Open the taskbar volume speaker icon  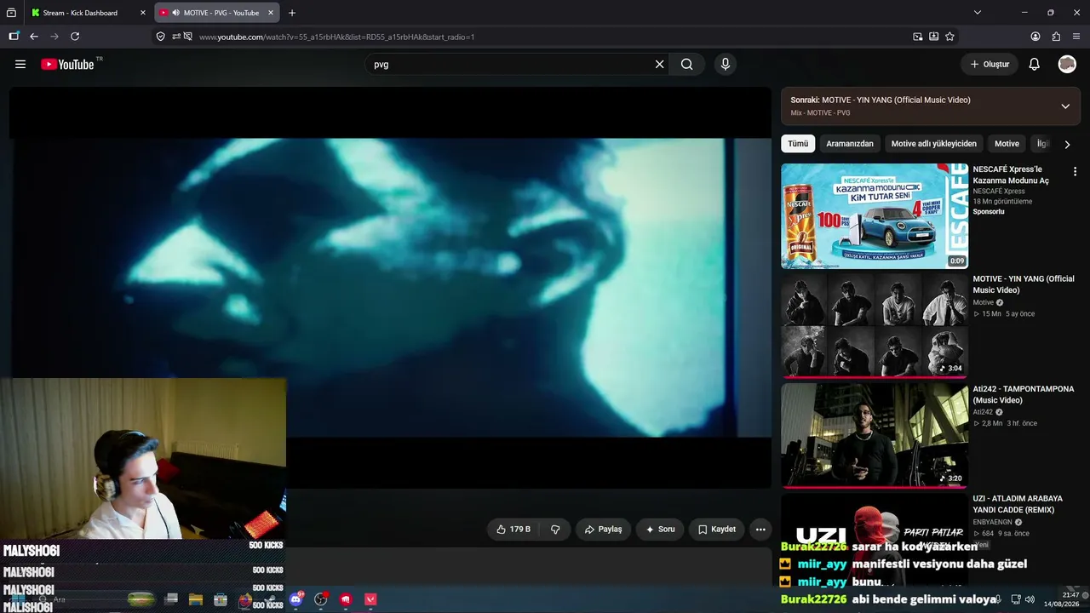(x=1029, y=599)
